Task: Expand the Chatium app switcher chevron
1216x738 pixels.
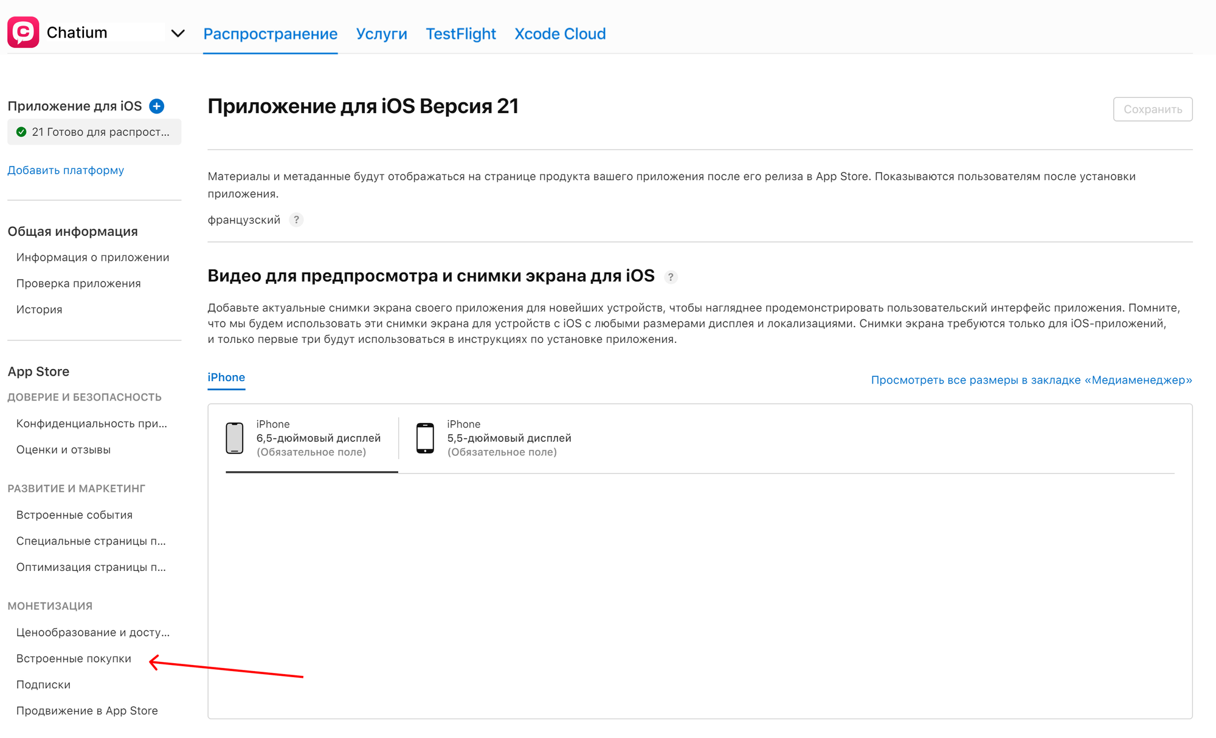Action: (x=178, y=33)
